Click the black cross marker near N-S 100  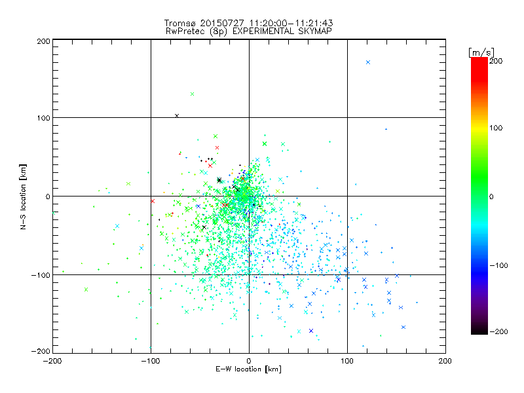point(177,116)
